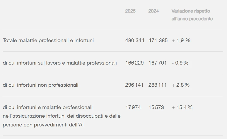The height and width of the screenshot is (139, 227).
Task: Select the 296 141 value
Action: point(134,85)
